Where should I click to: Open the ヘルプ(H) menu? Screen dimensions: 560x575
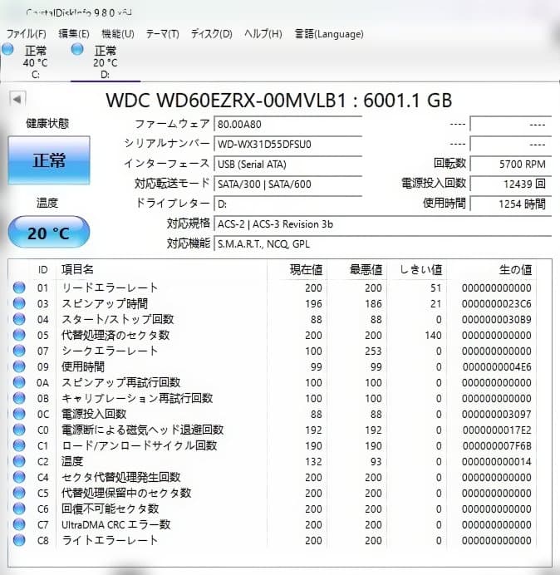tap(263, 34)
